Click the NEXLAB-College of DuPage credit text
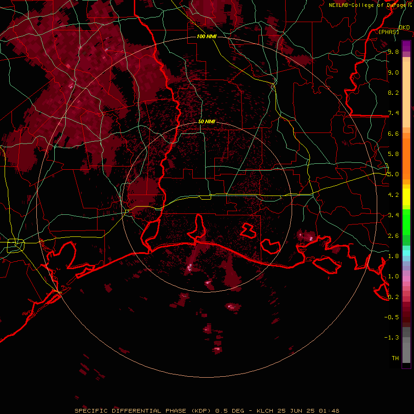Viewport: 414px width, 414px height. click(x=368, y=5)
